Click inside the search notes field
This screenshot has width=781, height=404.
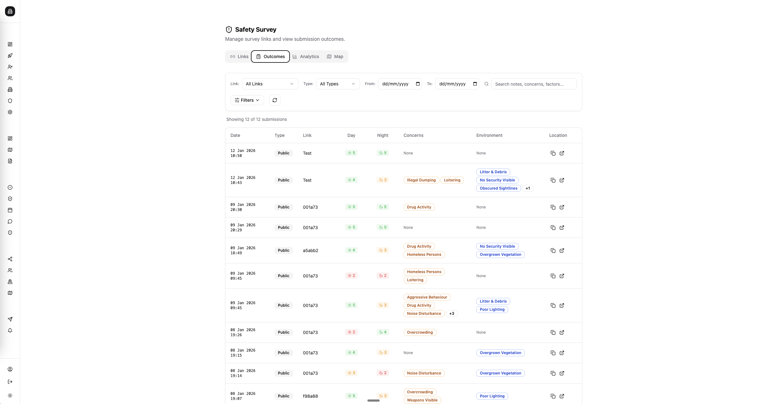pos(534,84)
